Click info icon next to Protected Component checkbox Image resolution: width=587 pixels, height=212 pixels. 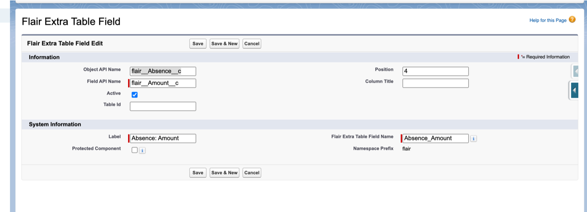click(142, 151)
